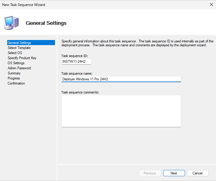Select the General Settings step in sidebar
The width and height of the screenshot is (216, 181).
(19, 43)
